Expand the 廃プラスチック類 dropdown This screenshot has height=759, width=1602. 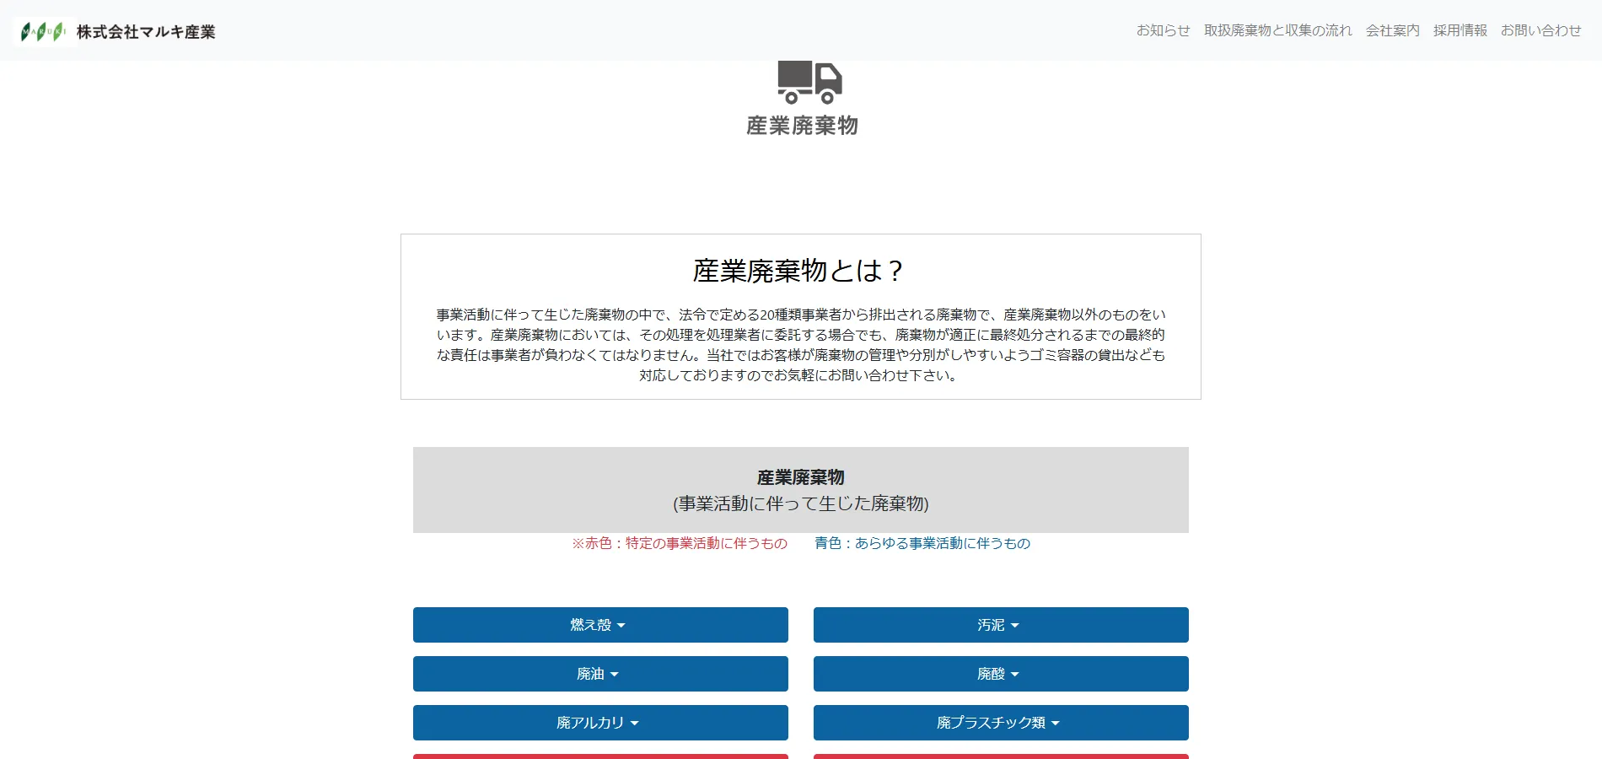[x=1001, y=723]
